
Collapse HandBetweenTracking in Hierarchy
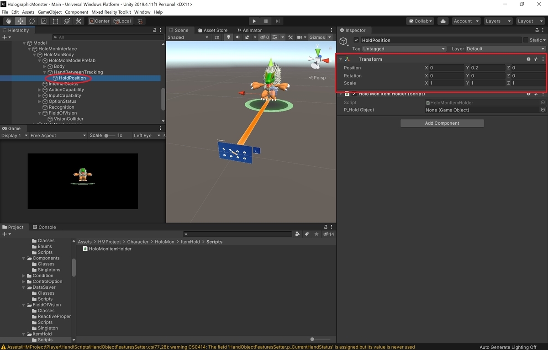pos(45,72)
